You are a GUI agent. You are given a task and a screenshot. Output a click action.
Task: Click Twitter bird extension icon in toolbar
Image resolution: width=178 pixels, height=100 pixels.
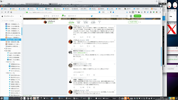[x=148, y=12]
